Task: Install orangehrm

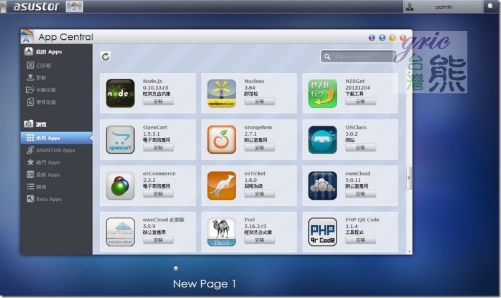Action: point(259,147)
